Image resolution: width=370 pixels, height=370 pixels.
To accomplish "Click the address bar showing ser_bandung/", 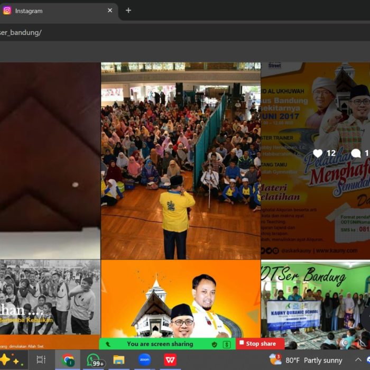I will pyautogui.click(x=185, y=32).
